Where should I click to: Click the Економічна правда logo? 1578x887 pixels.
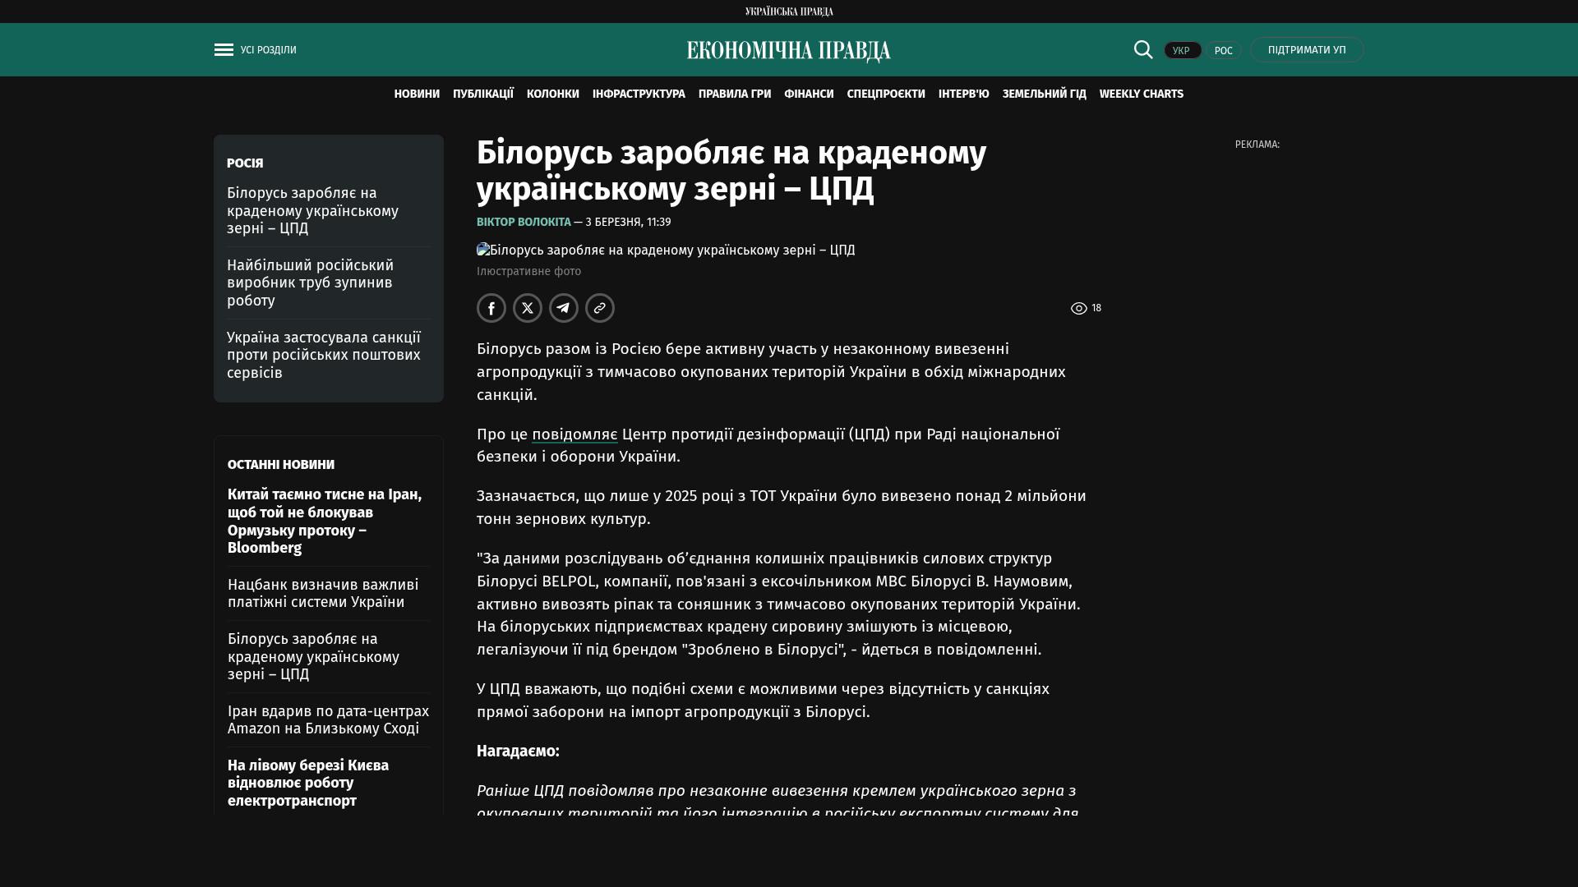click(x=788, y=51)
